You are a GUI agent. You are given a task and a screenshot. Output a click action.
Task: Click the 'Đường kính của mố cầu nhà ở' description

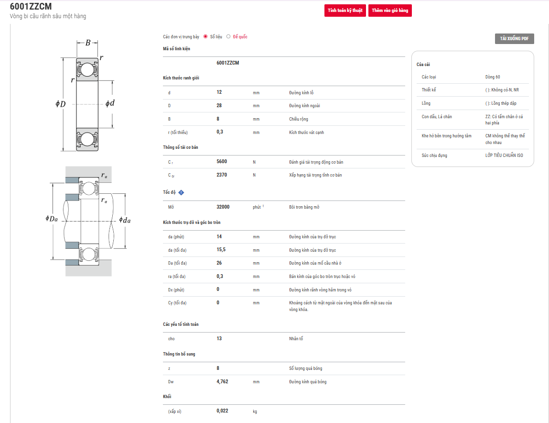(315, 263)
